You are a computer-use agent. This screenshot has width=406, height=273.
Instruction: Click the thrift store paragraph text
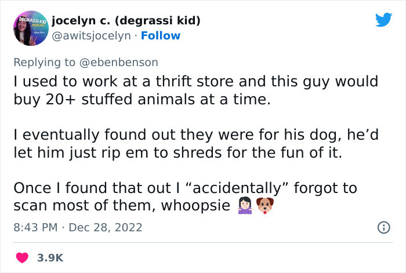tap(196, 89)
